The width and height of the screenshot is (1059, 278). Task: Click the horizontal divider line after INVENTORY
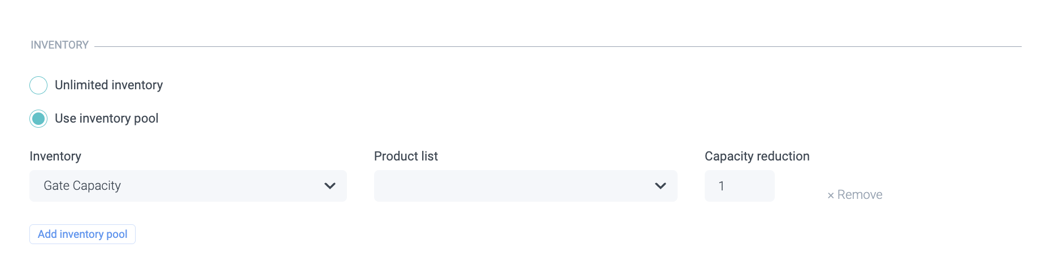click(558, 46)
